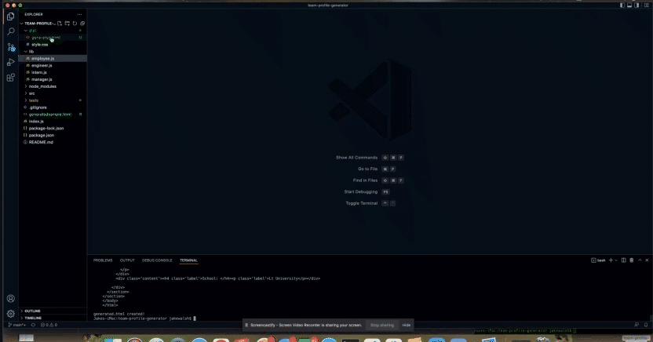Open the Extensions view
Image resolution: width=653 pixels, height=342 pixels.
click(x=11, y=78)
